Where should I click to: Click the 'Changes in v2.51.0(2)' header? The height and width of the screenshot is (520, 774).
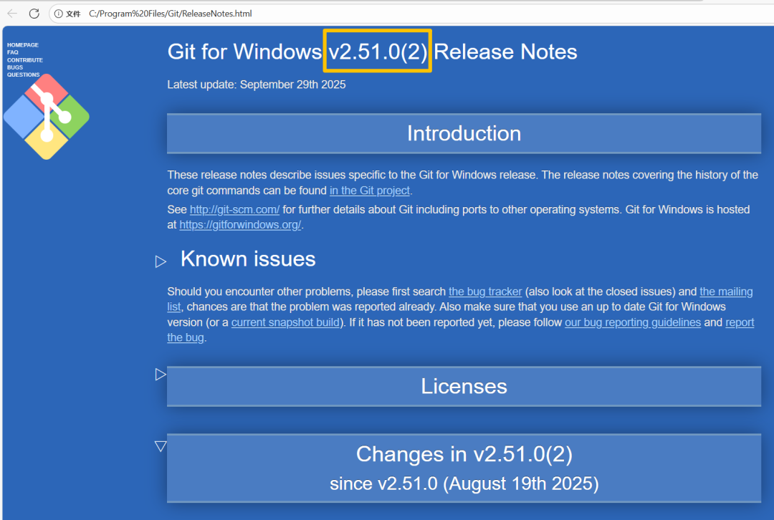(464, 454)
